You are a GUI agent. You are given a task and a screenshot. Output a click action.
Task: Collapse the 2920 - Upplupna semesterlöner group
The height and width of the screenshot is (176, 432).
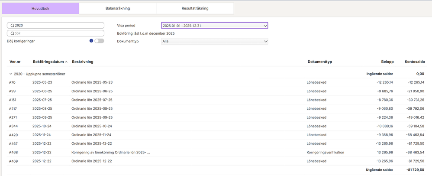click(x=11, y=74)
